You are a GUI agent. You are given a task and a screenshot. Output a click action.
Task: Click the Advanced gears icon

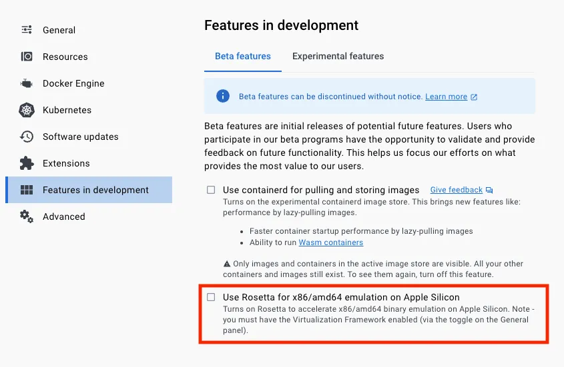tap(27, 216)
